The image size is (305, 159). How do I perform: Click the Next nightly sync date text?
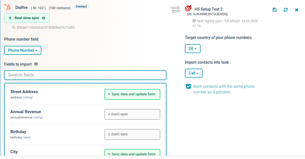click(225, 23)
